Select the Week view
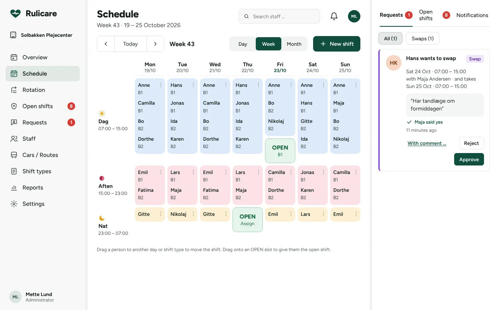 pyautogui.click(x=269, y=44)
